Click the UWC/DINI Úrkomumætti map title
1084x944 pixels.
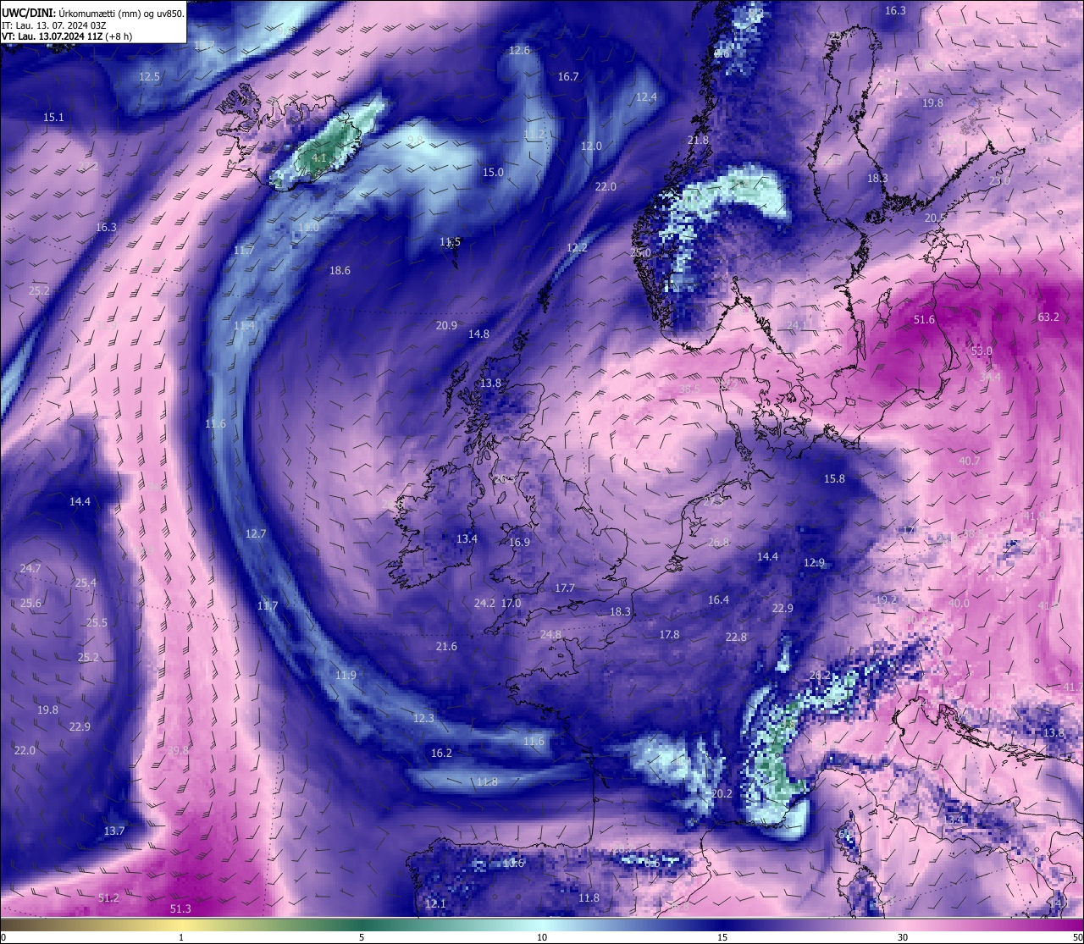[93, 13]
